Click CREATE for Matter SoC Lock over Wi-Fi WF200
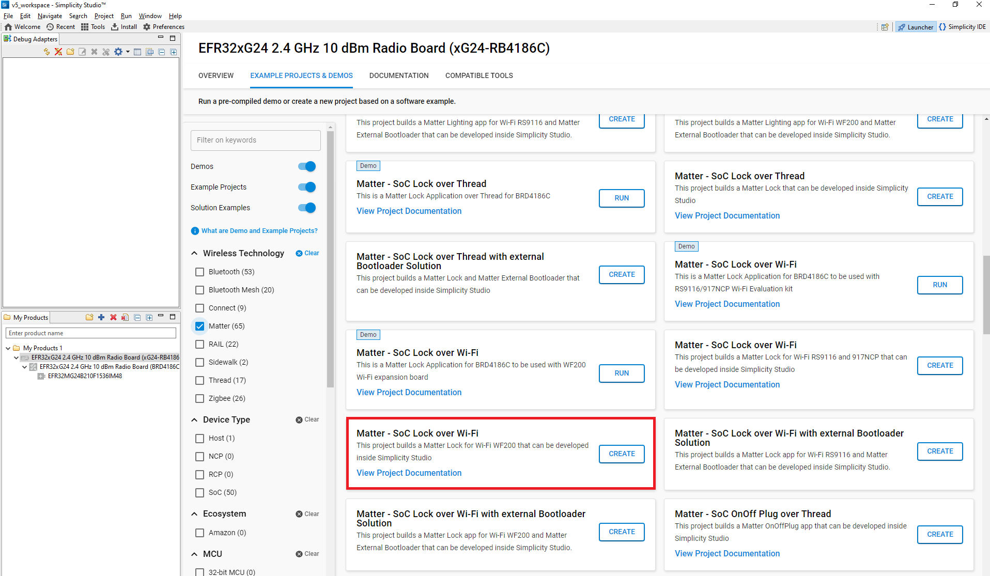 (622, 454)
